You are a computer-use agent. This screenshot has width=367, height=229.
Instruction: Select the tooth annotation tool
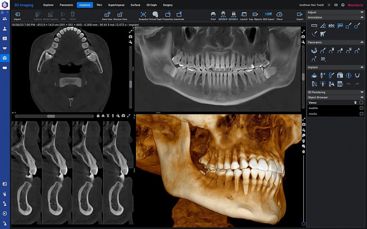tap(323, 34)
